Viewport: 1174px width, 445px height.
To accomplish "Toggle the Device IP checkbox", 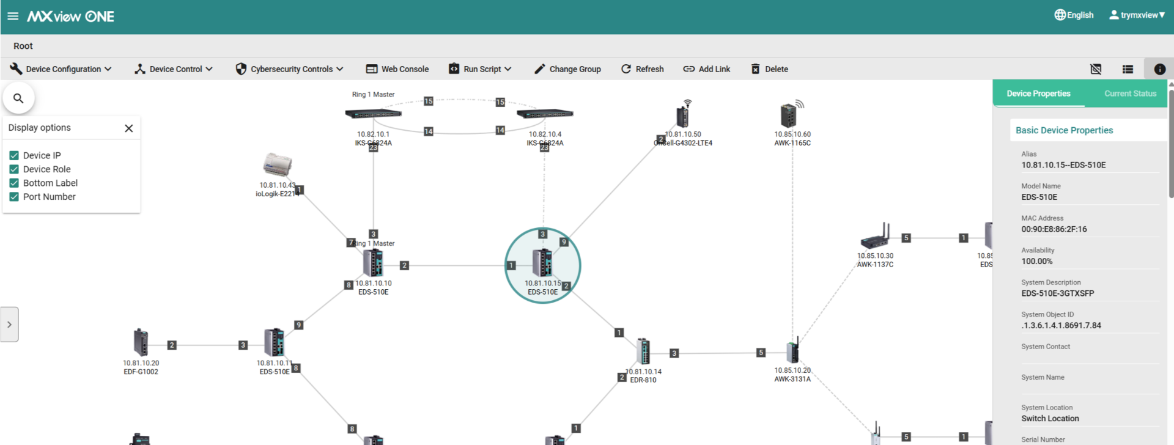I will tap(14, 155).
